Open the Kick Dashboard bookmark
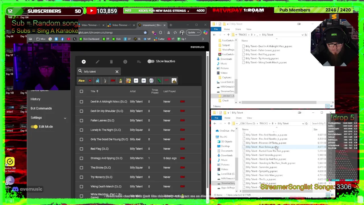 [89, 39]
